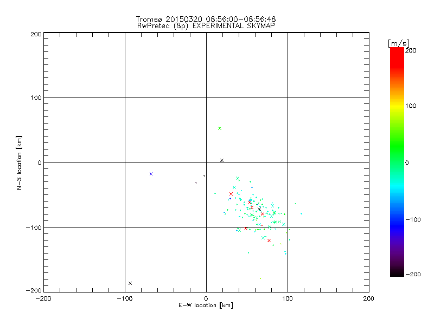434x325 pixels.
Task: Click the colorbar label '200'
Action: tap(411, 50)
